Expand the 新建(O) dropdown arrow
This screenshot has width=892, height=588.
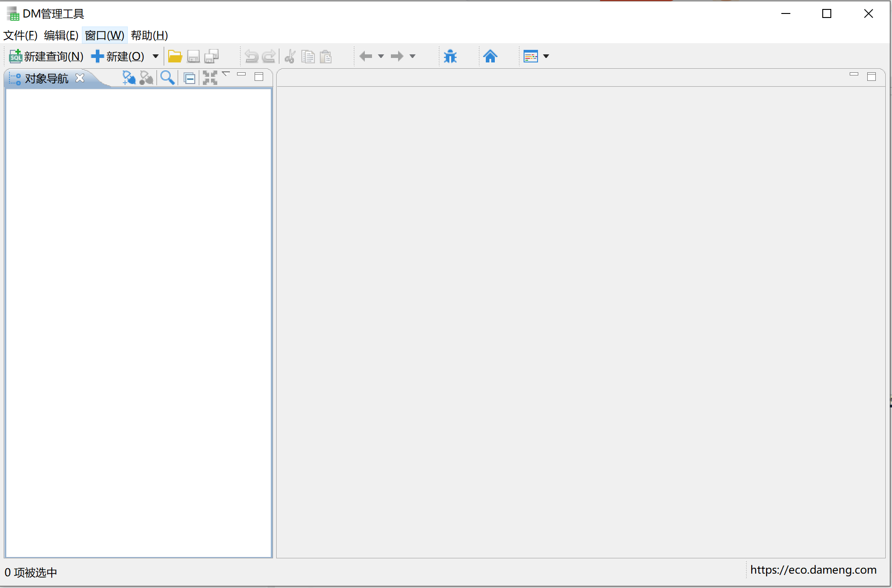click(x=156, y=57)
